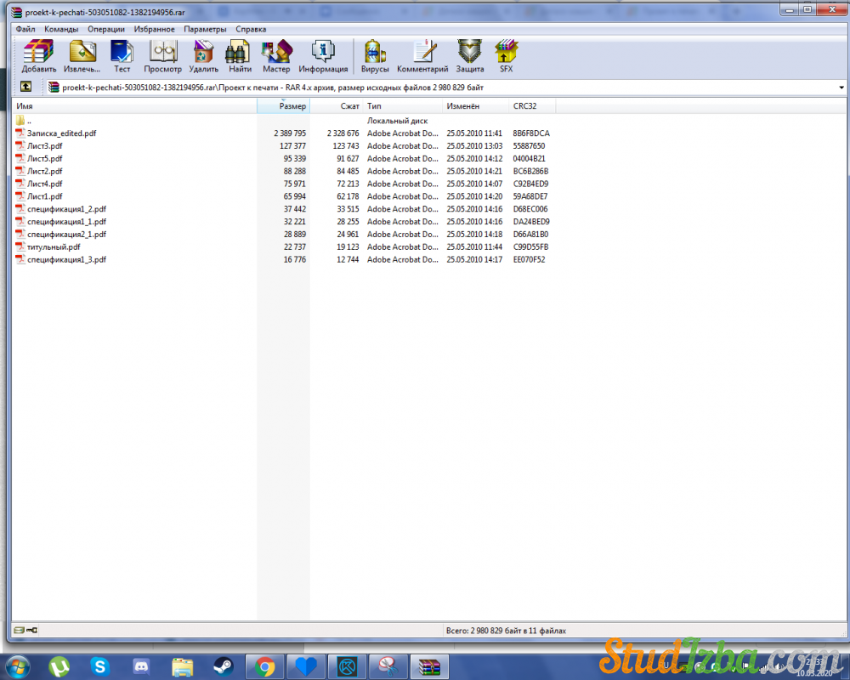Select the parent folder '..' entry
This screenshot has width=850, height=680.
pos(25,121)
